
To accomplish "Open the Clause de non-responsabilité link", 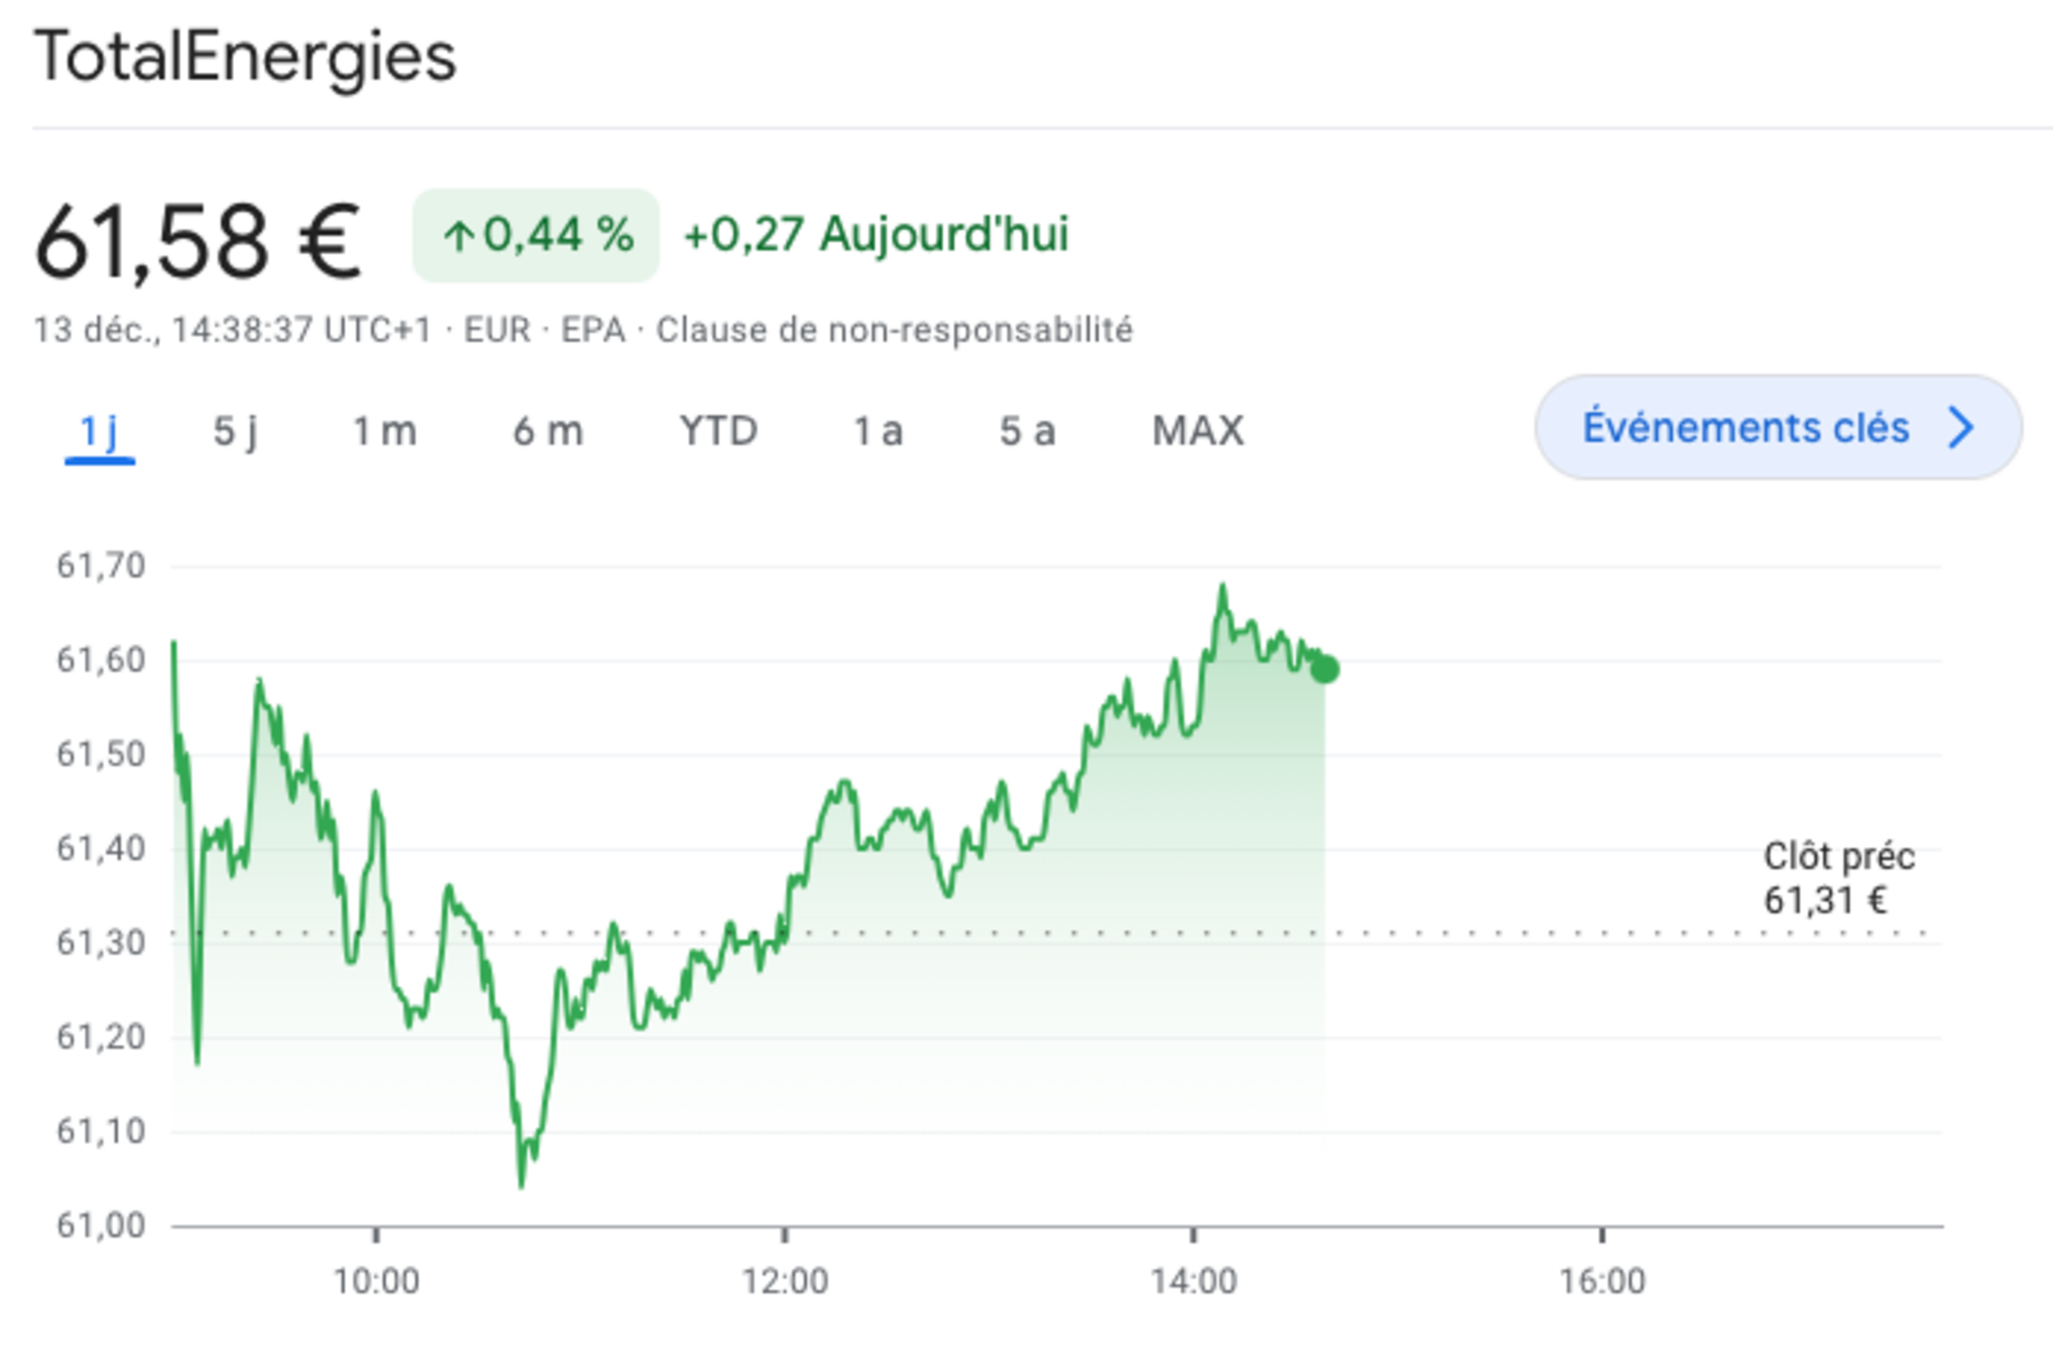I will (x=894, y=330).
